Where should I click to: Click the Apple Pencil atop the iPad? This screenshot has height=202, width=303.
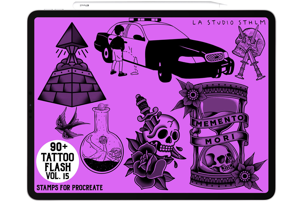[150, 5]
